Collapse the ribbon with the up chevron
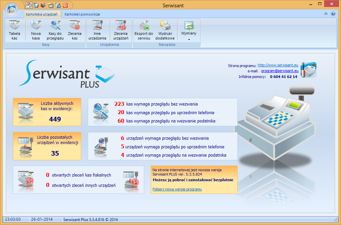Screen dimensions: 341x225 tap(326, 14)
